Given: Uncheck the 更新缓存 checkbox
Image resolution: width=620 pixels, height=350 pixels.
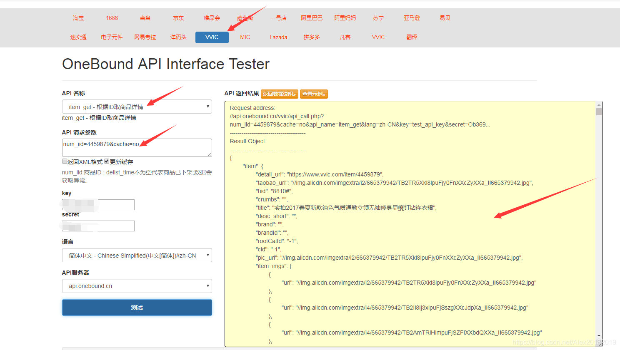Looking at the screenshot, I should click(x=107, y=161).
